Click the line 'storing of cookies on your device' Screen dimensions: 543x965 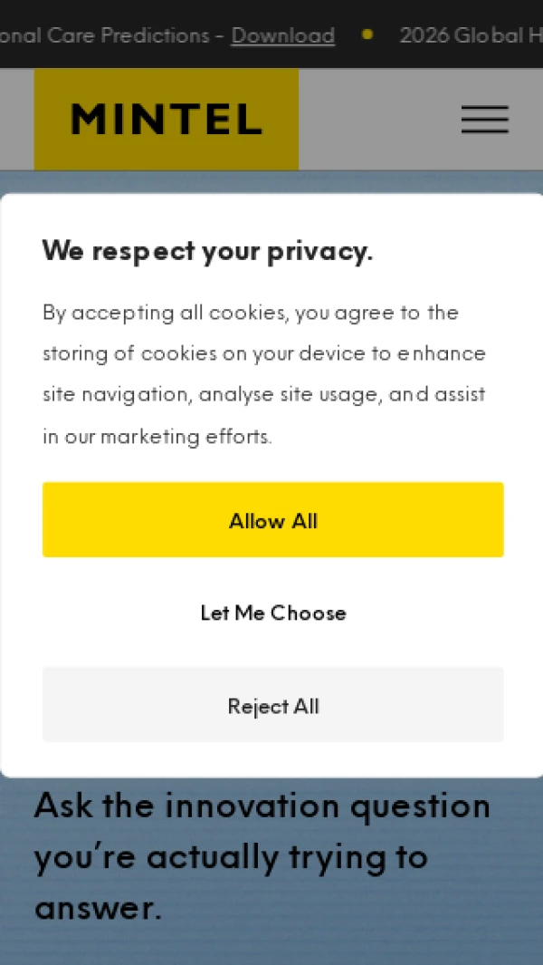(x=264, y=354)
